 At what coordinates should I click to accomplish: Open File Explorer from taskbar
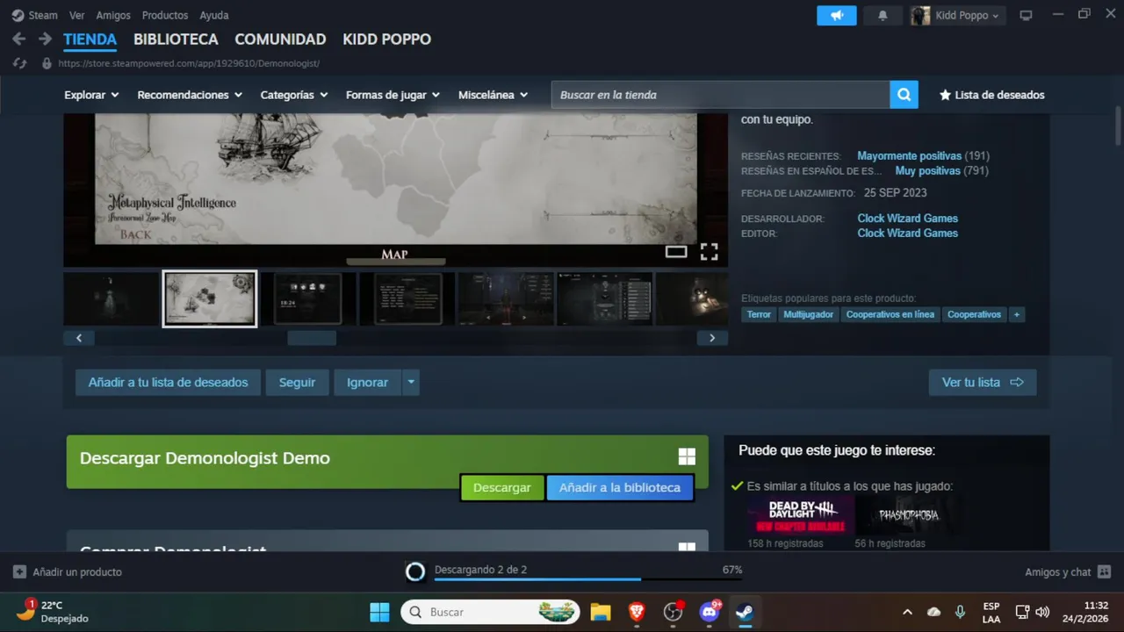[x=601, y=612]
